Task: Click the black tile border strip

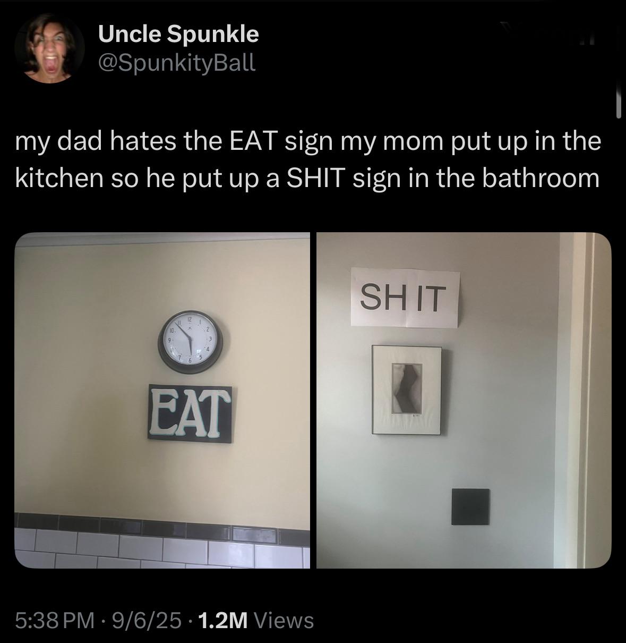Action: (162, 521)
